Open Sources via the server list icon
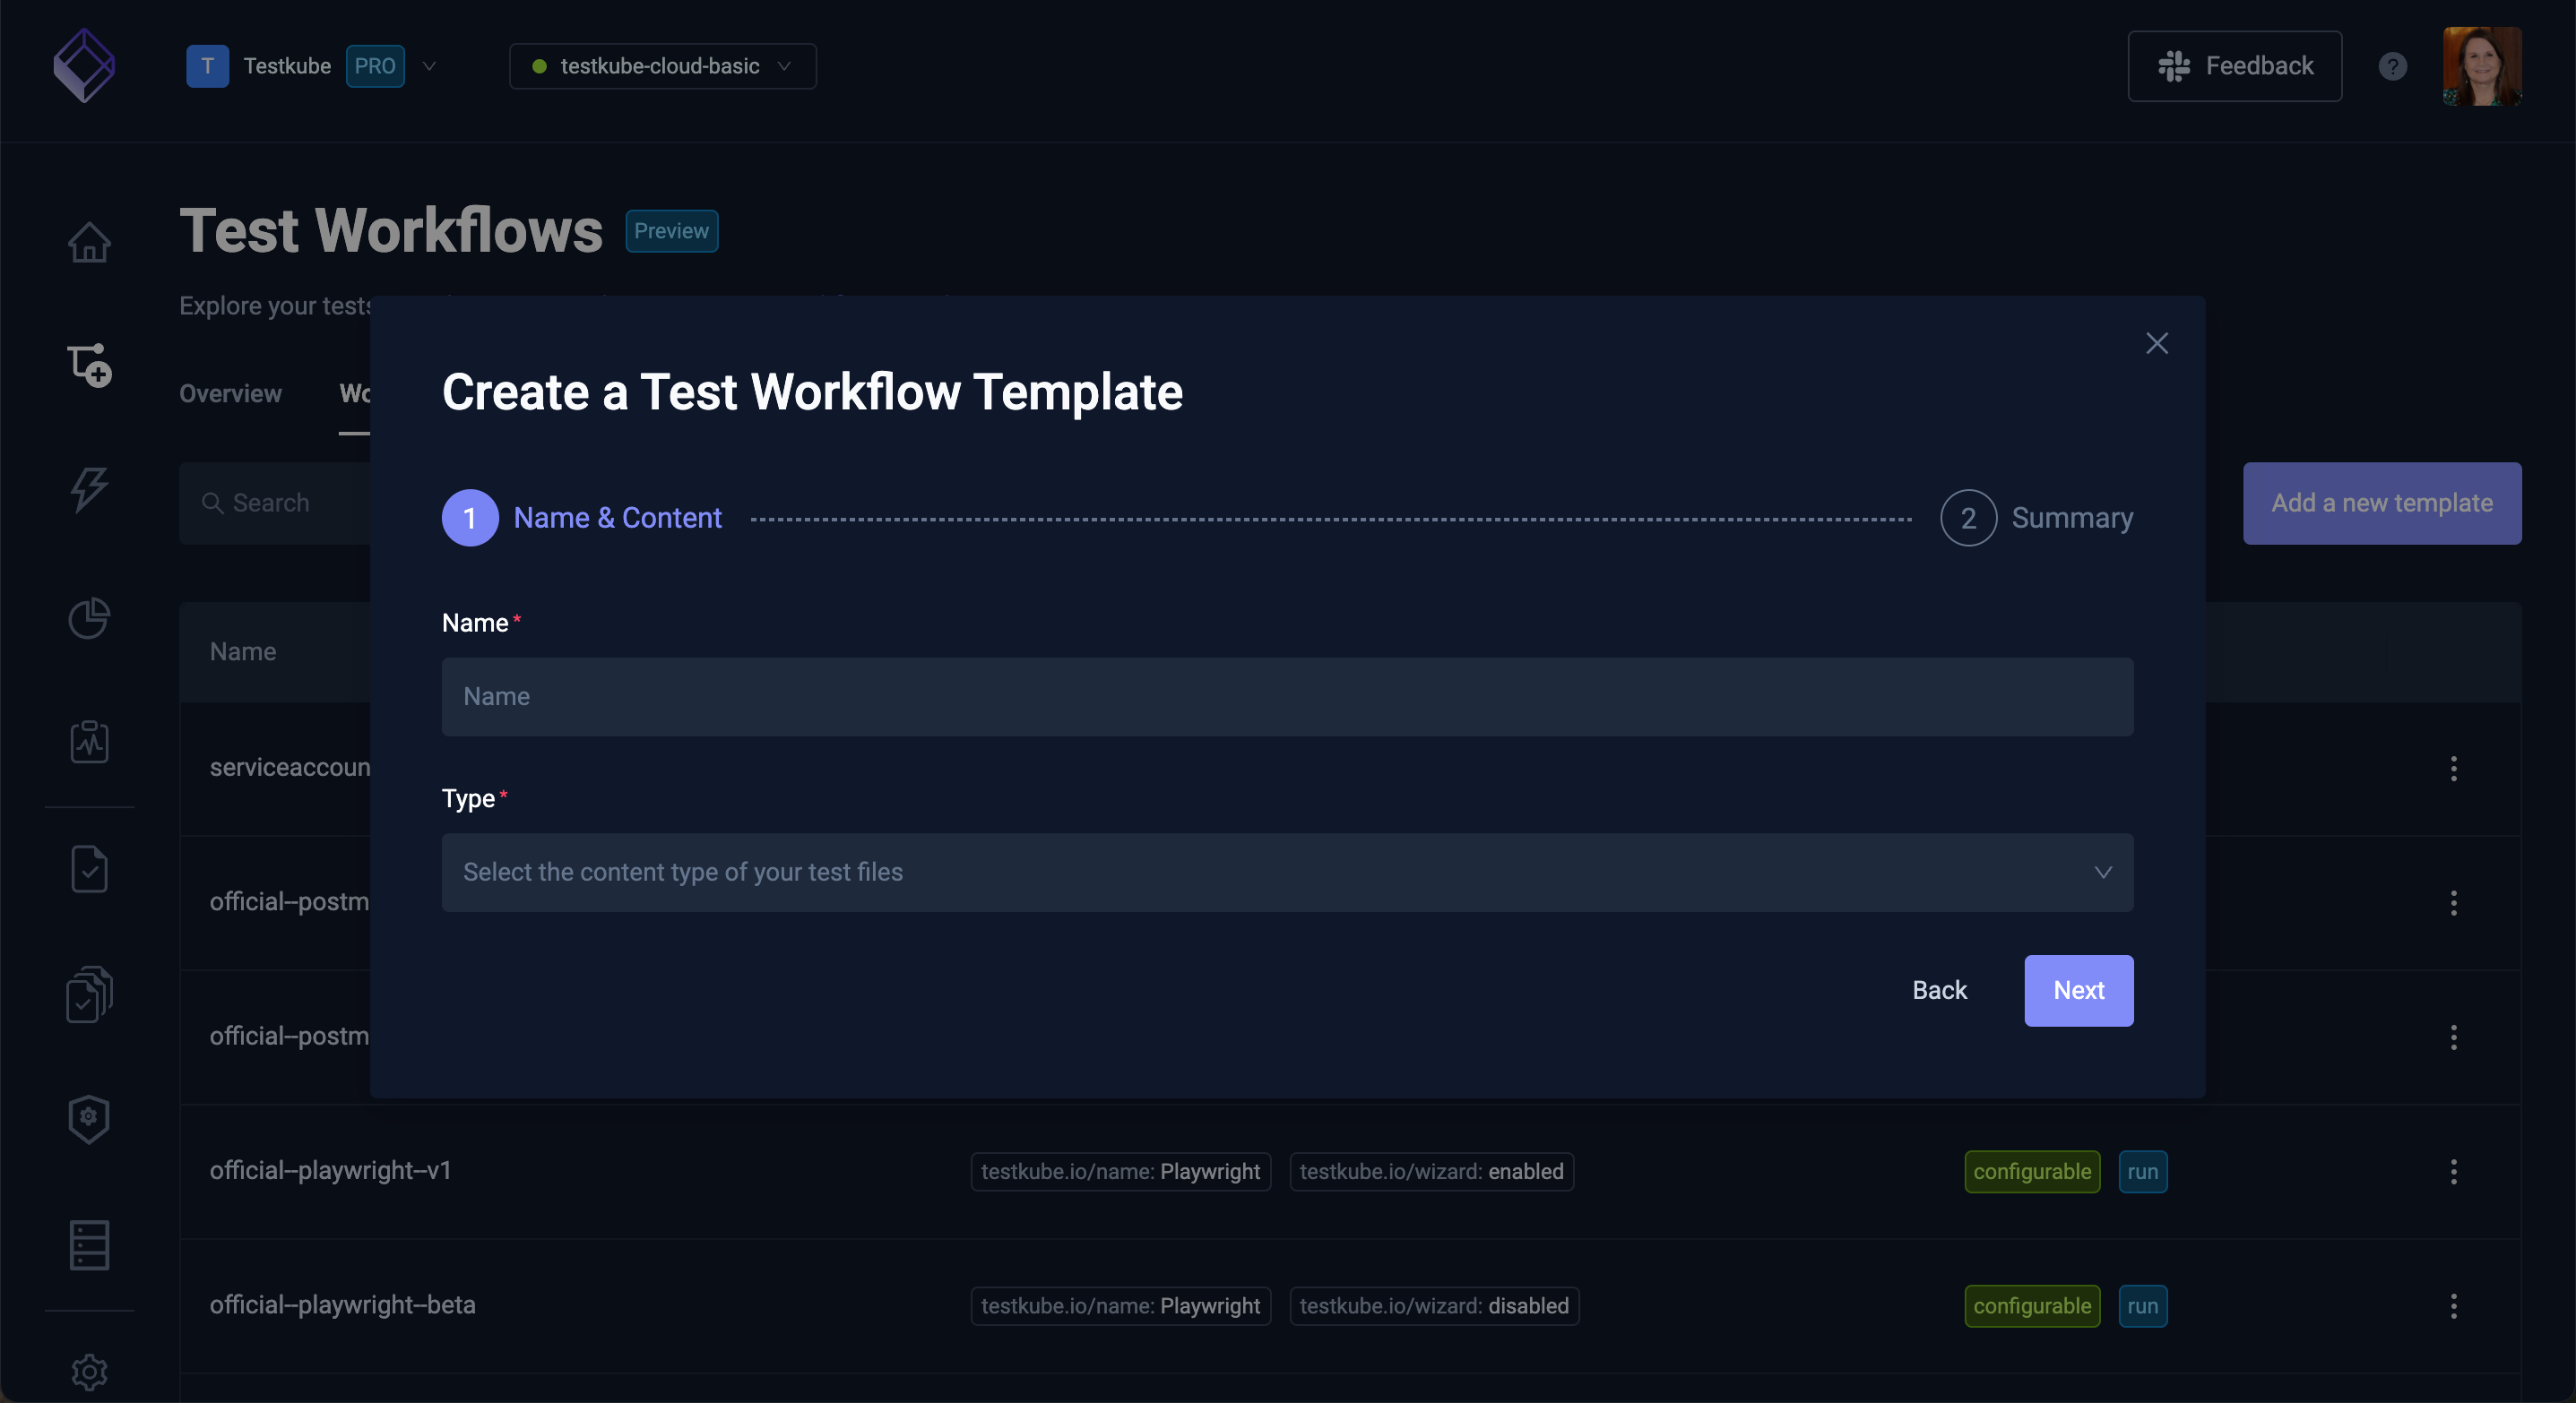Screen dimensions: 2576x1403 click(89, 1245)
